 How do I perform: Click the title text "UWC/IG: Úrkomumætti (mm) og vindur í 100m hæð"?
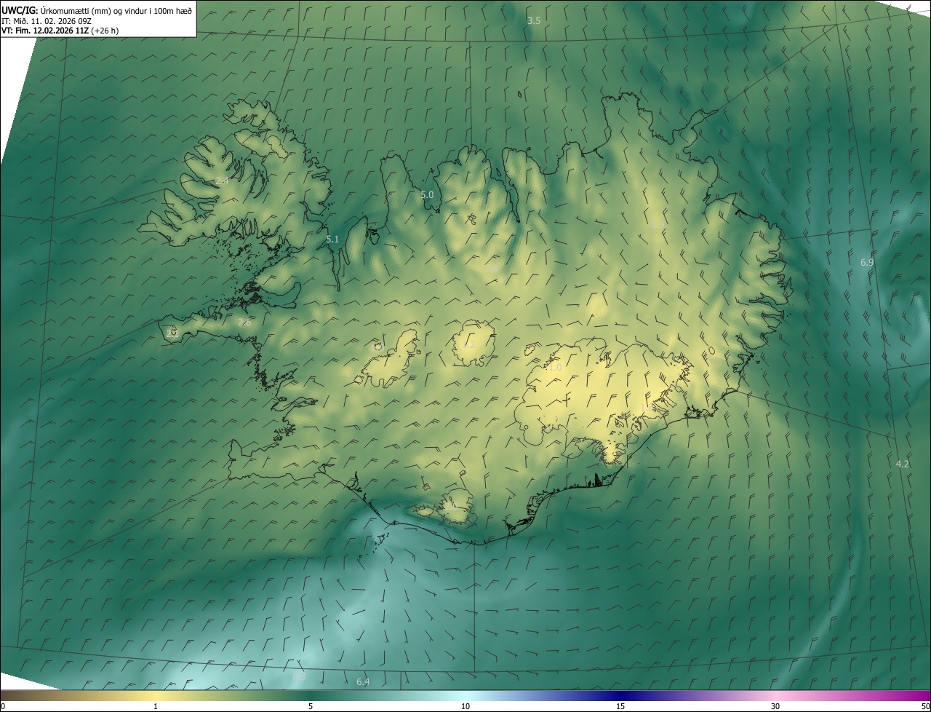click(97, 10)
